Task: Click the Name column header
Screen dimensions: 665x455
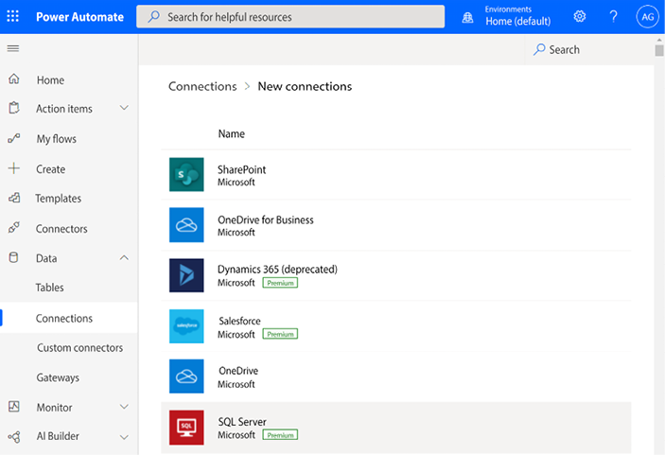Action: 231,133
